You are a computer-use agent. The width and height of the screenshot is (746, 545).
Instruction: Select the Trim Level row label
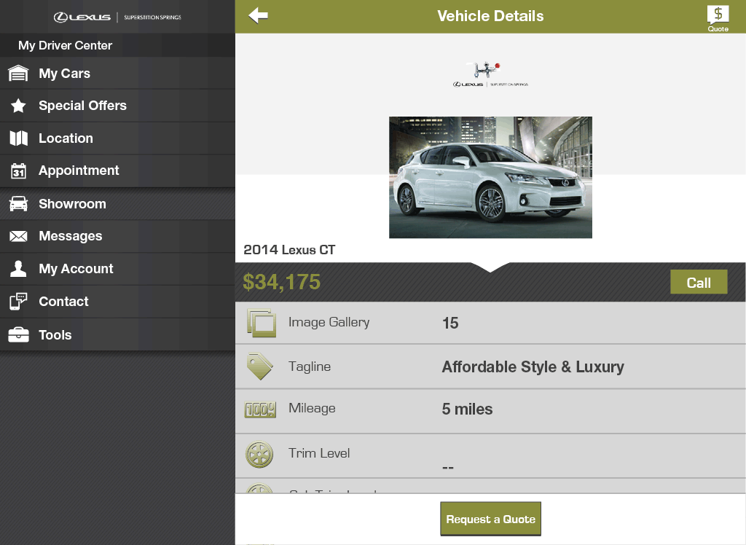(x=319, y=453)
